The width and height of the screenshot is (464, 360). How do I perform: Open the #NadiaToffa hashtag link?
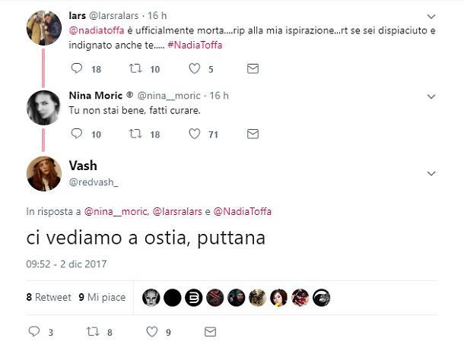[x=195, y=46]
